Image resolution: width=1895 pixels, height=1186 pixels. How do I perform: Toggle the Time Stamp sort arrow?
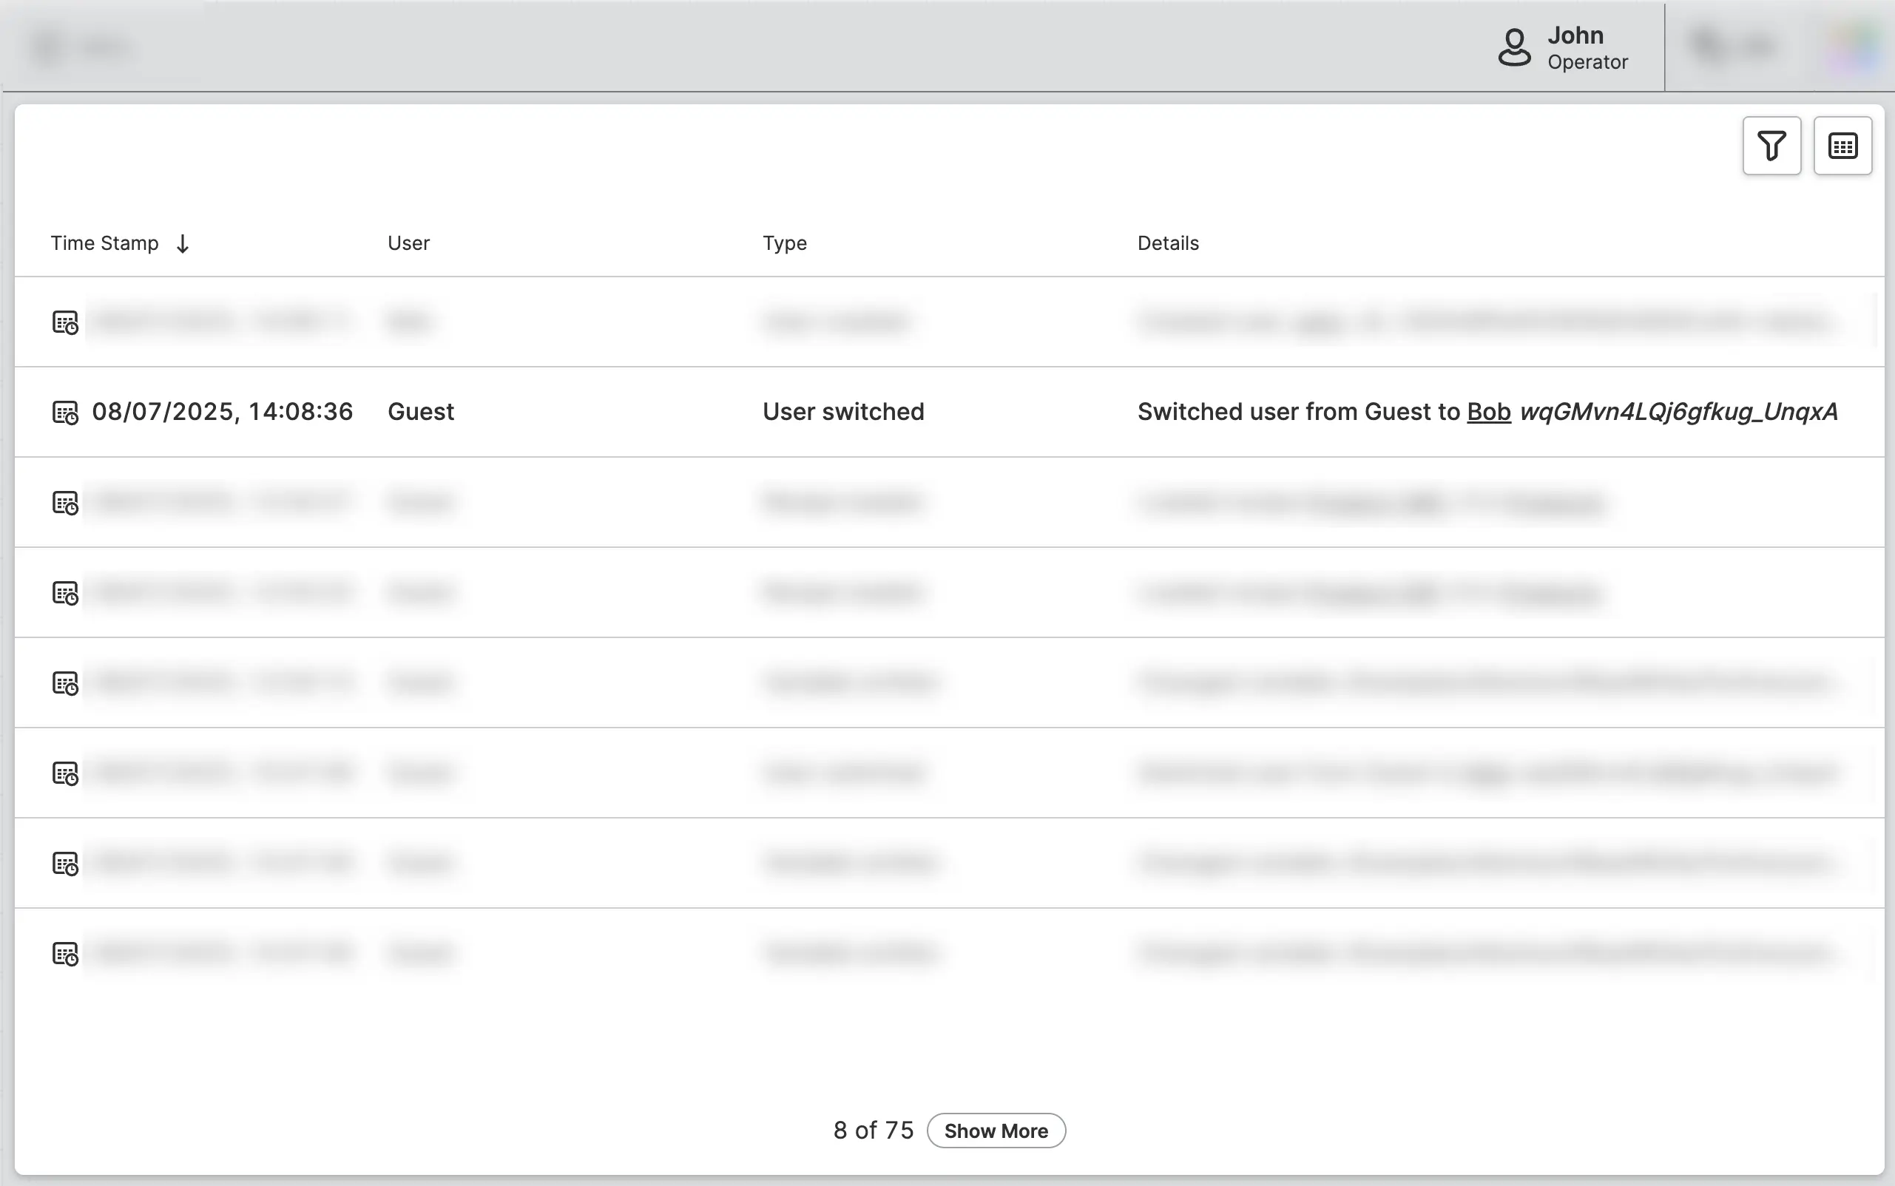(183, 244)
